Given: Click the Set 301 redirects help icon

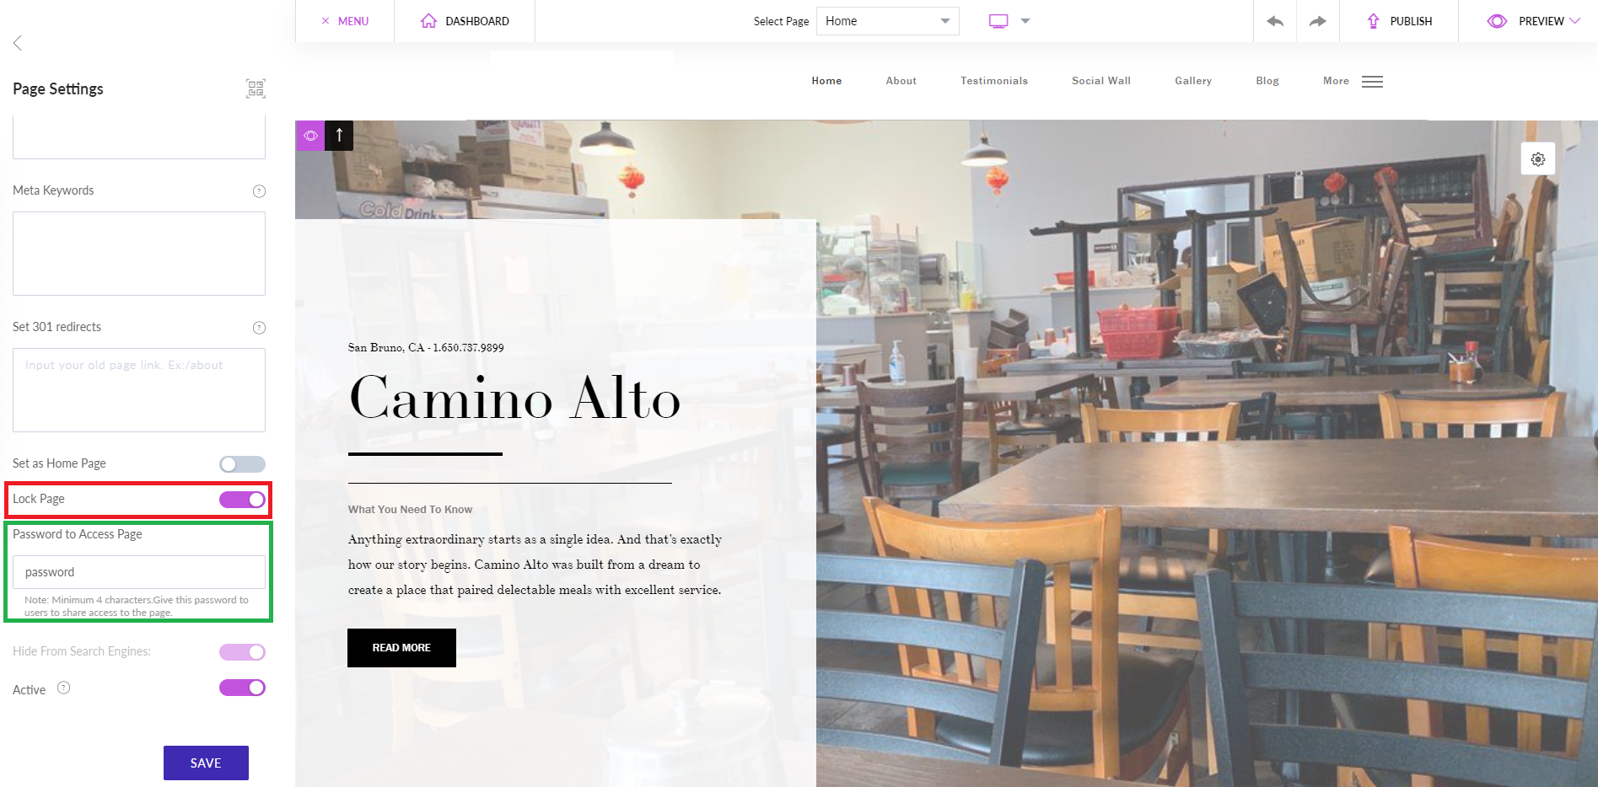Looking at the screenshot, I should [260, 328].
